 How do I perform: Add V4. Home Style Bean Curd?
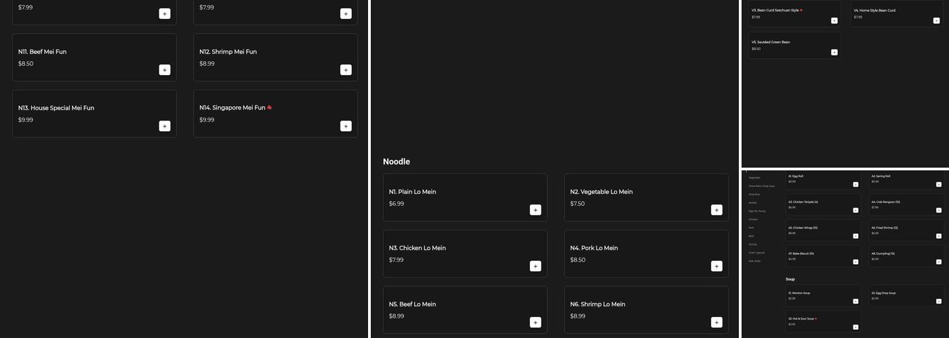click(x=936, y=20)
